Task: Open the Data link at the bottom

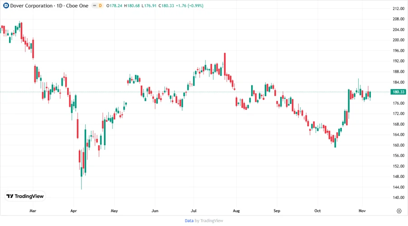Action: point(189,221)
